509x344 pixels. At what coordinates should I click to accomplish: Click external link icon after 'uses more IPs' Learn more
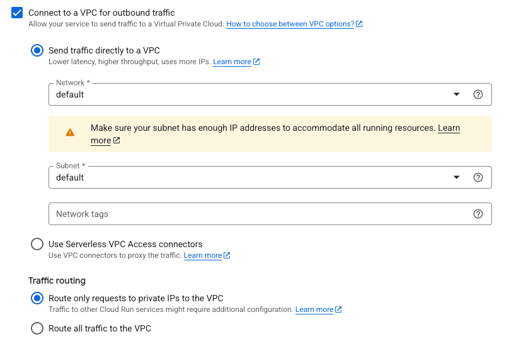click(256, 62)
